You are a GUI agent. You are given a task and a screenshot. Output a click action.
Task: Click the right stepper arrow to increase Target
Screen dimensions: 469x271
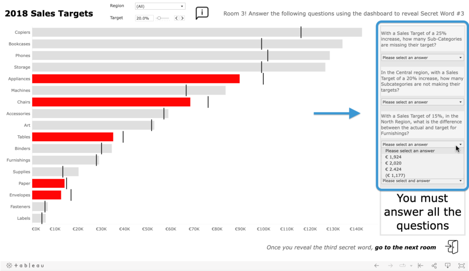click(x=183, y=18)
